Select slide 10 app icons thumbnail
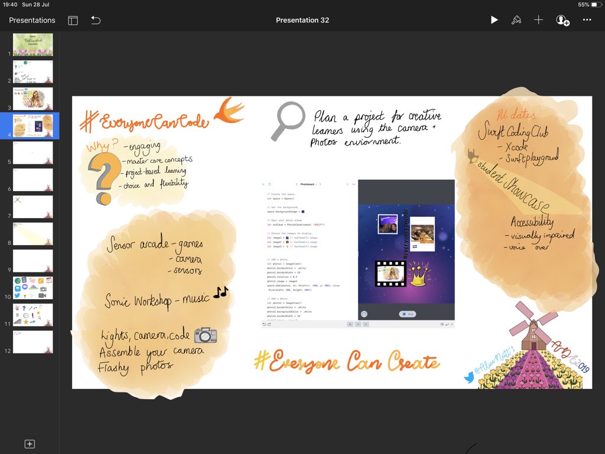This screenshot has width=605, height=454. [33, 288]
